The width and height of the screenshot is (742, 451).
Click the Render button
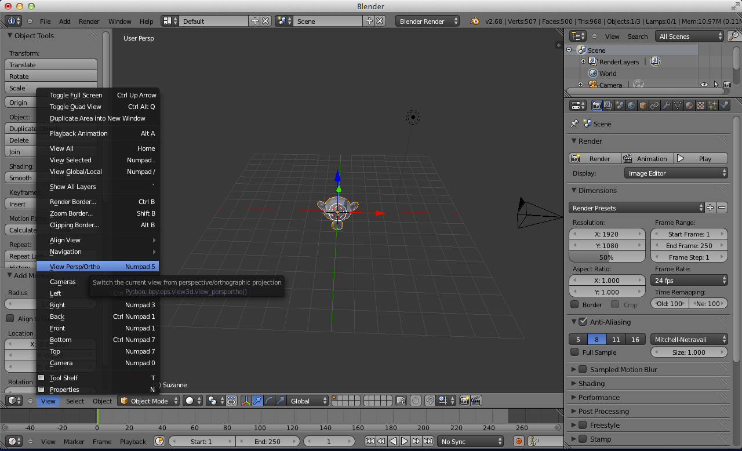pyautogui.click(x=595, y=158)
